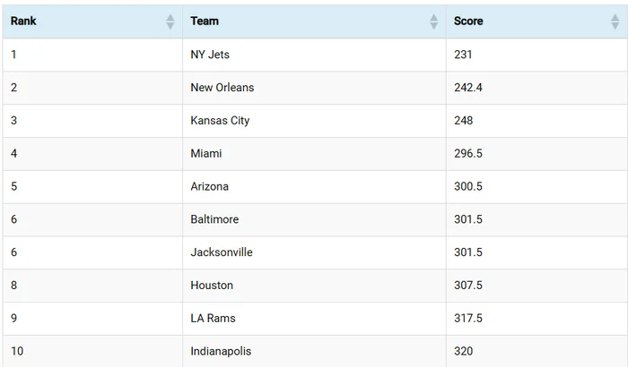628x367 pixels.
Task: Sort table by Team header
Action: tap(205, 21)
